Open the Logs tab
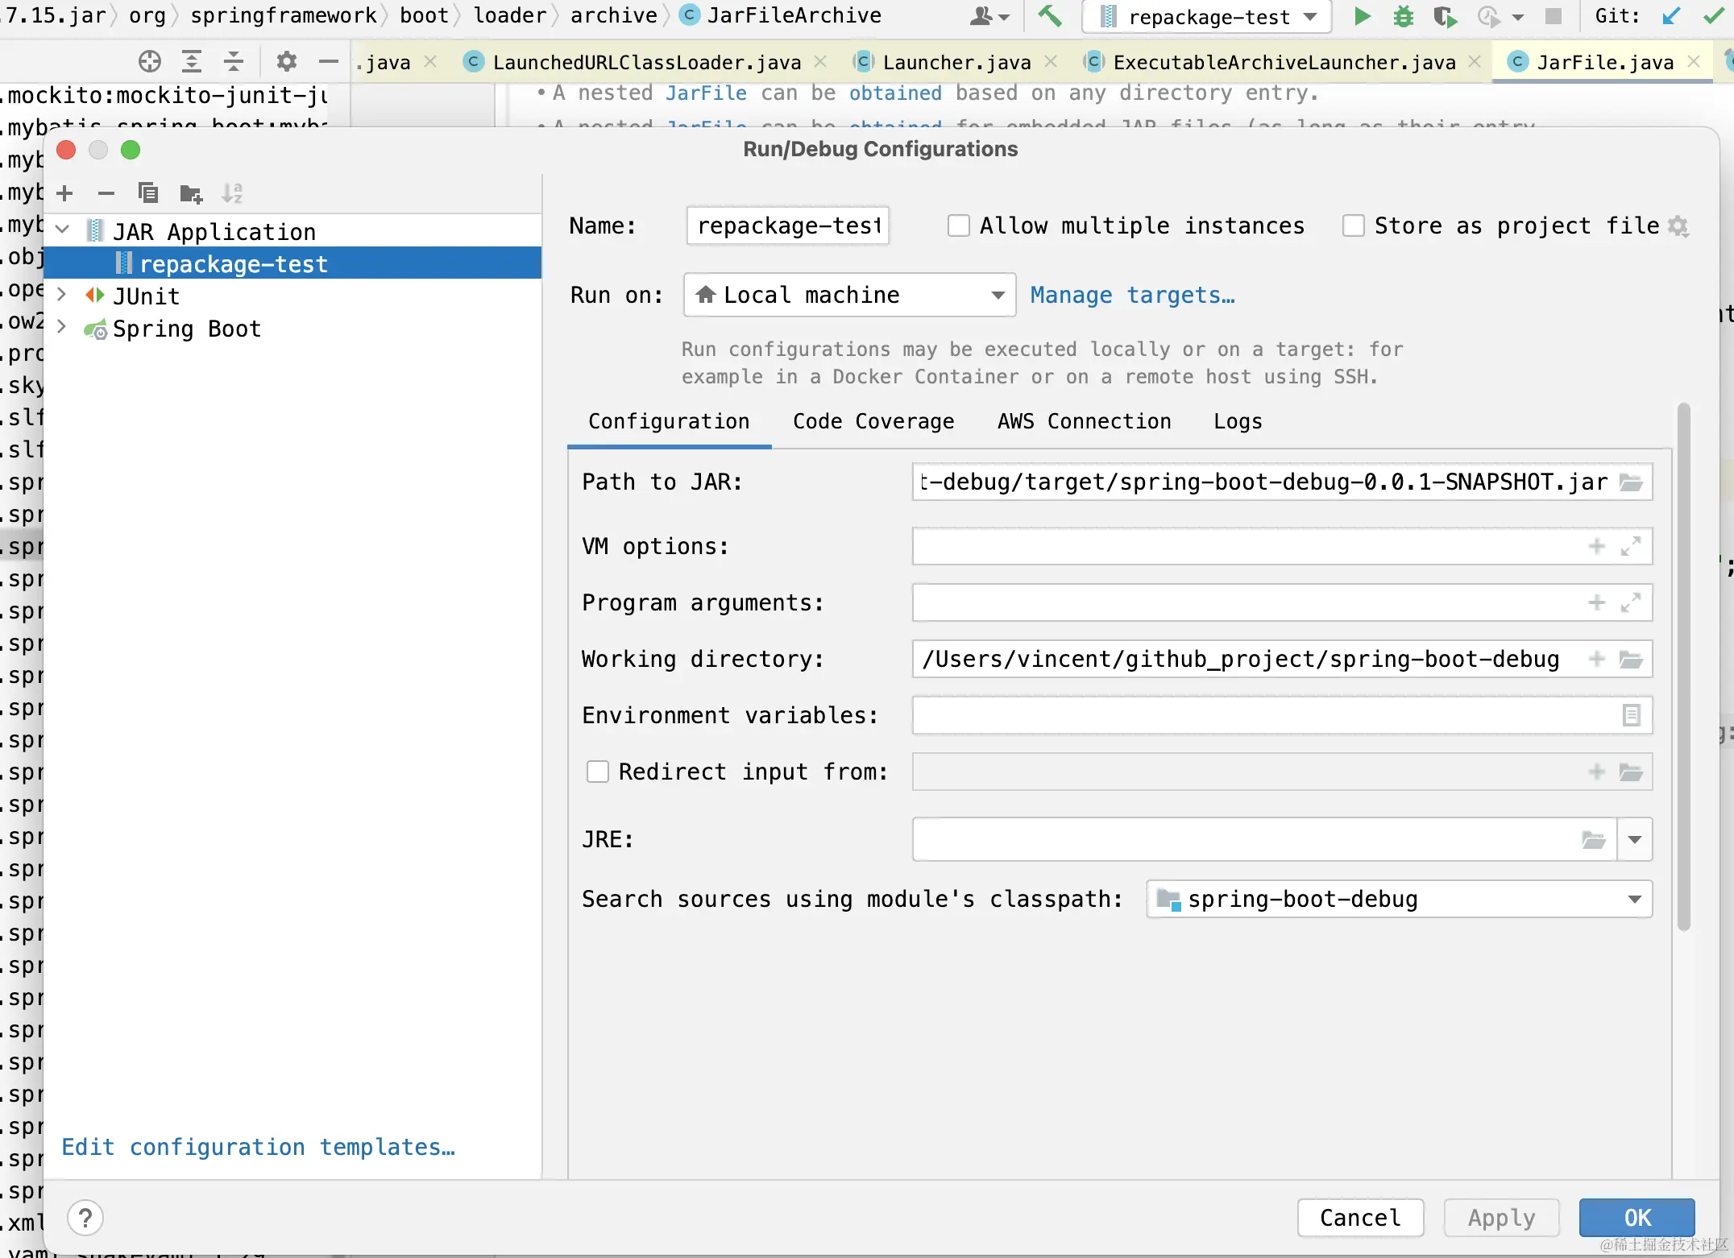The height and width of the screenshot is (1258, 1734). point(1238,421)
